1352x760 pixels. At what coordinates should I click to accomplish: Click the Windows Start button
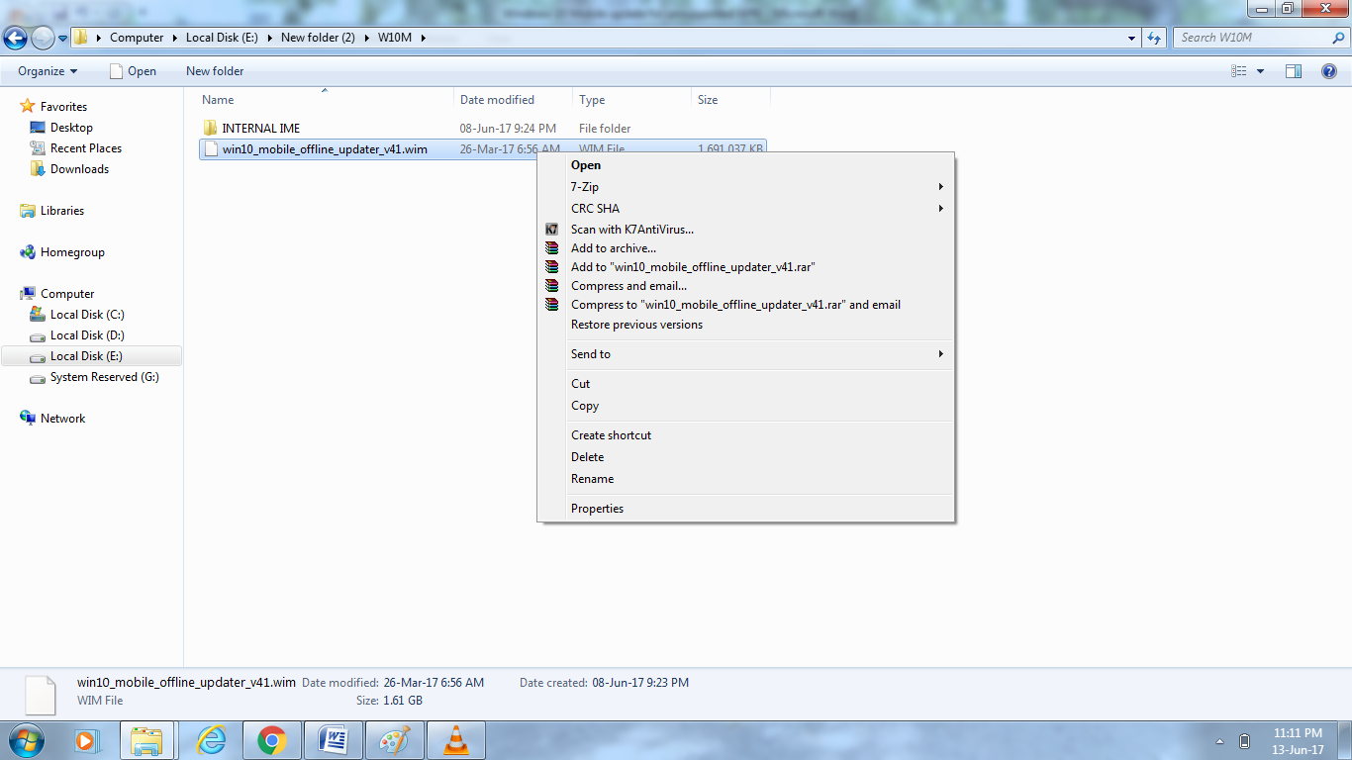[x=27, y=740]
